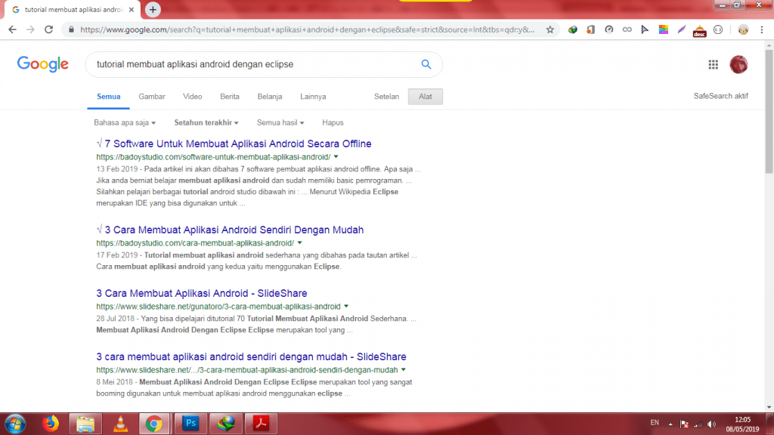Click the magnifier search icon in the search box
Screen dimensions: 774x435
coord(426,64)
